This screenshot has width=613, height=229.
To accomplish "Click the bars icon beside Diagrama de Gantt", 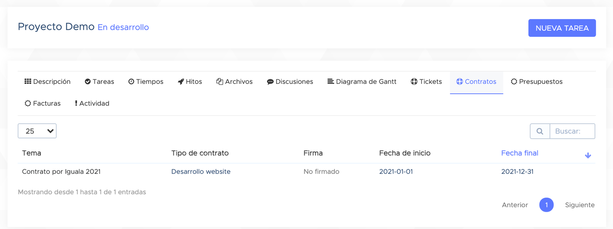I will 330,81.
